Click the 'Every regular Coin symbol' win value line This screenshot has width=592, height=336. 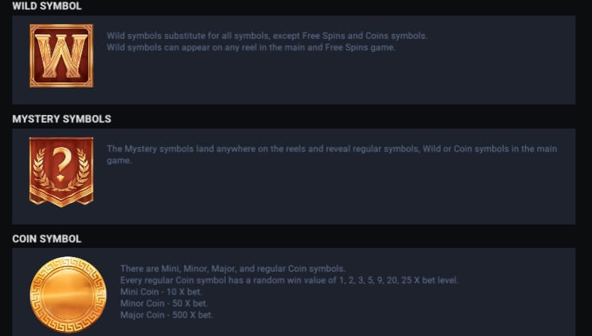click(x=289, y=281)
